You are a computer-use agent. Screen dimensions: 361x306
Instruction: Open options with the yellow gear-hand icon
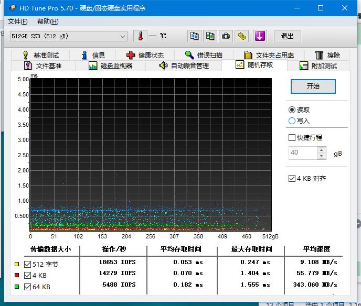tap(241, 36)
